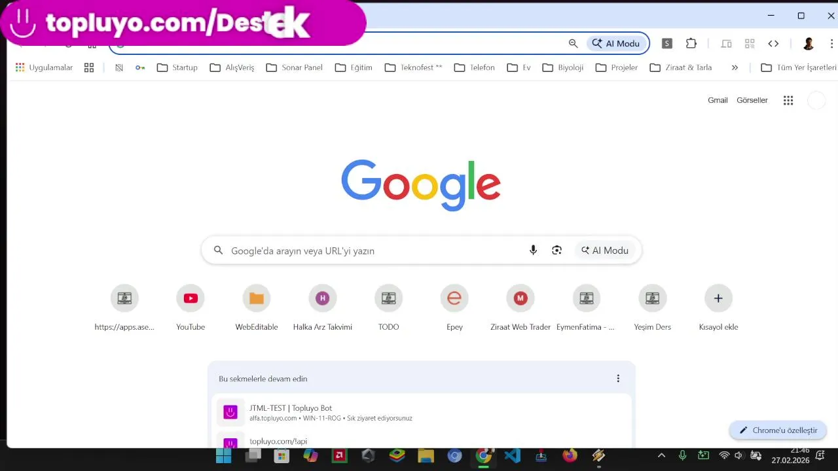Open the topluyo.com/!api tab entry
This screenshot has width=838, height=471.
click(x=422, y=440)
